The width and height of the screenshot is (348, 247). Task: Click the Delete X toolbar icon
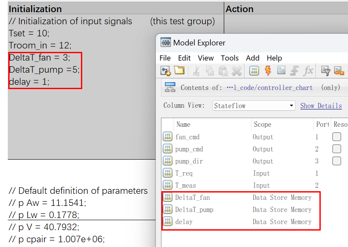click(x=236, y=71)
